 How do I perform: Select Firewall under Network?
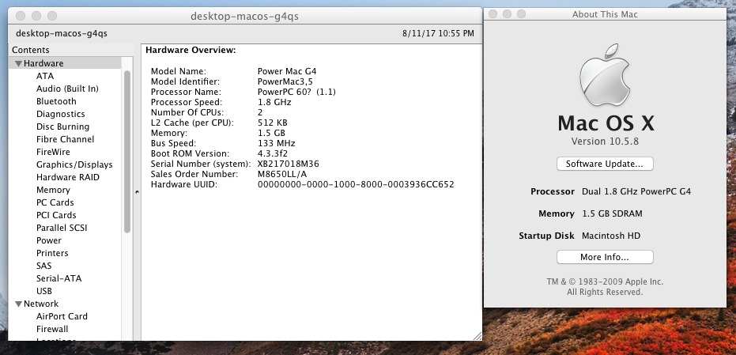52,330
